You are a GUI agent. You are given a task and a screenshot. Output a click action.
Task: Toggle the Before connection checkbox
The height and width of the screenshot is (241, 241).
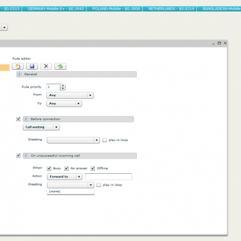(x=18, y=119)
